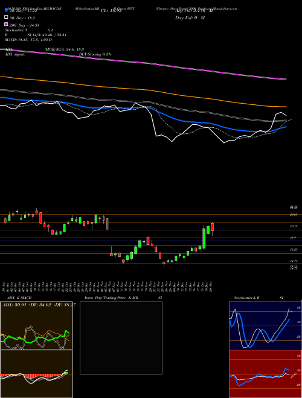This screenshot has width=302, height=398.
Task: Open the ADX indicator chart with green line
Action: [x=36, y=326]
